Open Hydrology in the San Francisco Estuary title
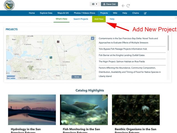 click(x=26, y=130)
